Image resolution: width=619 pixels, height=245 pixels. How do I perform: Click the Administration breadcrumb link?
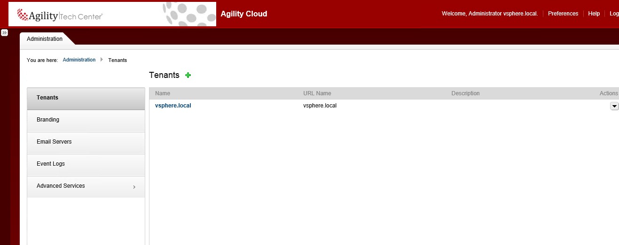pos(79,60)
